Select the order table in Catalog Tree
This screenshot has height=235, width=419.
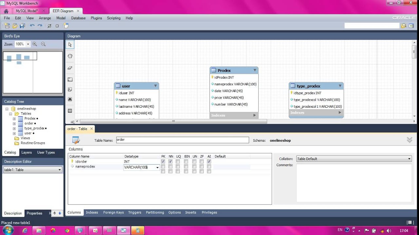point(29,123)
